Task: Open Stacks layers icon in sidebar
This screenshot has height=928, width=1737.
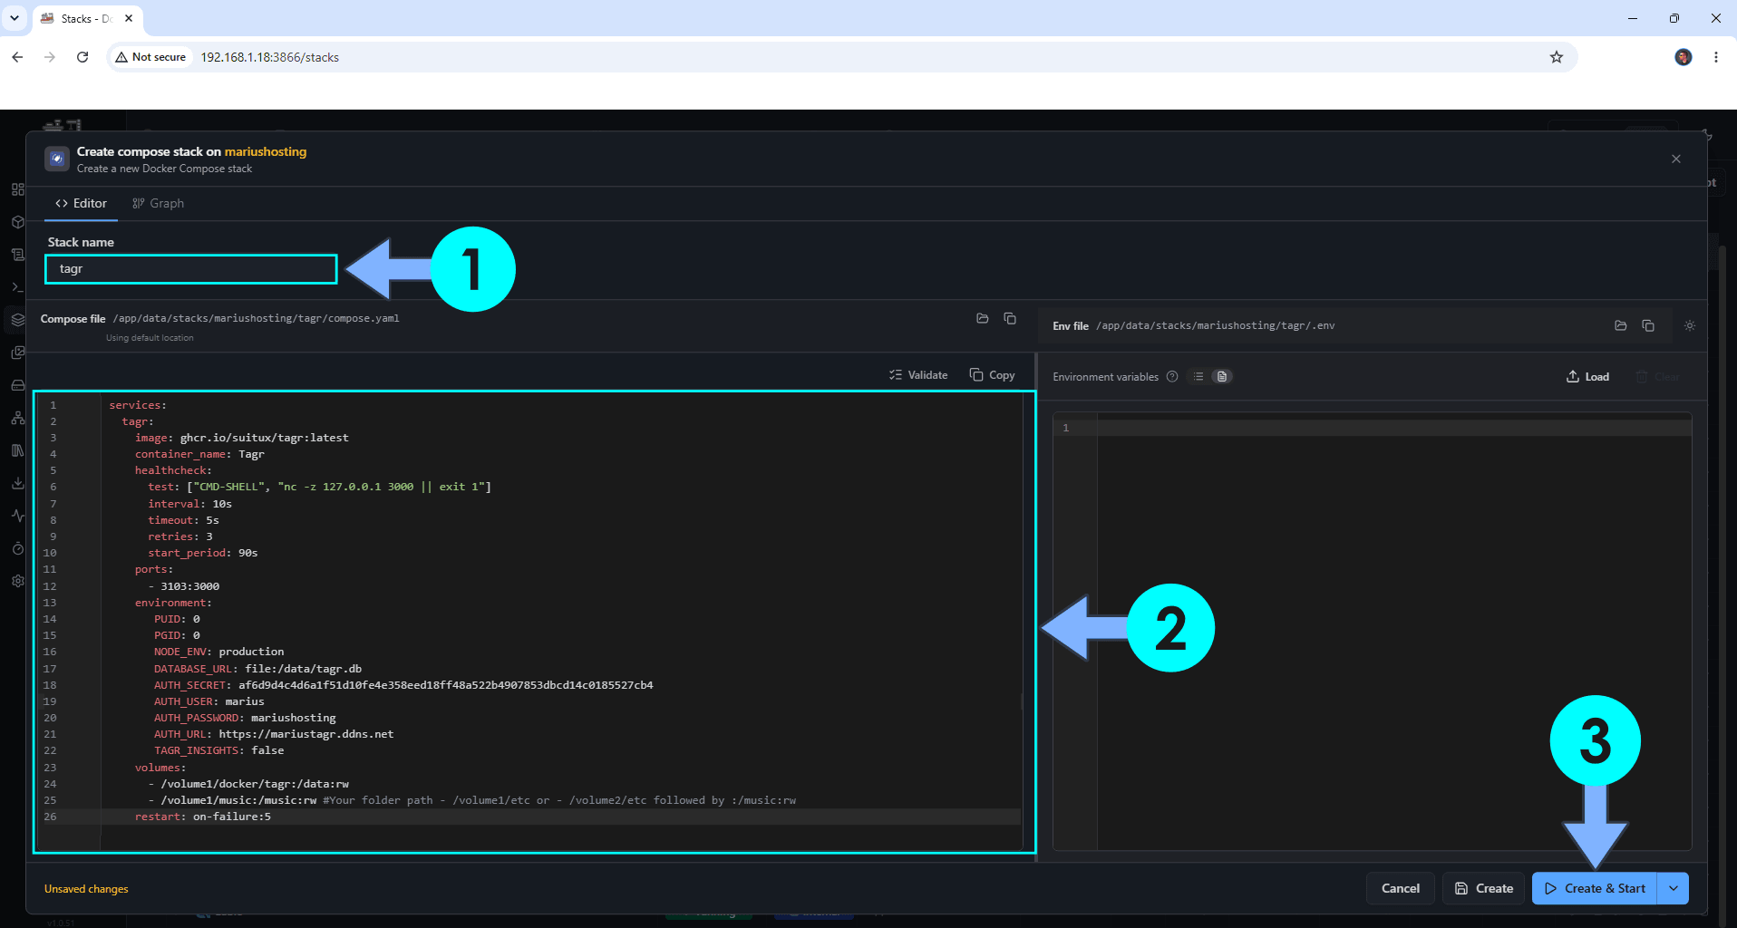Action: click(x=17, y=320)
